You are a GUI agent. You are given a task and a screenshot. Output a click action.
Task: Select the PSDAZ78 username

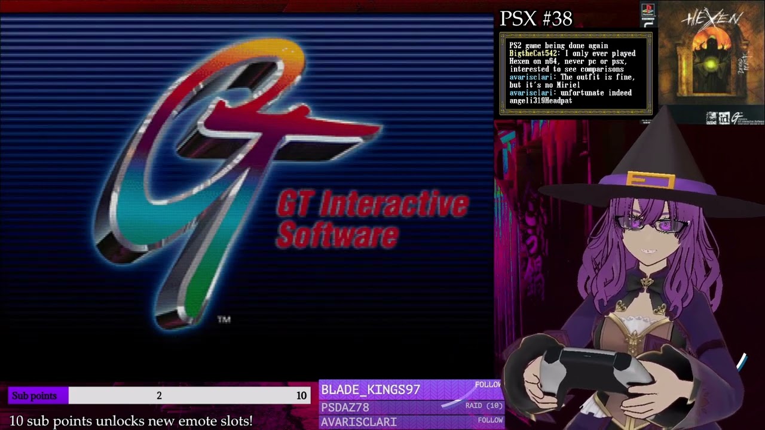345,407
